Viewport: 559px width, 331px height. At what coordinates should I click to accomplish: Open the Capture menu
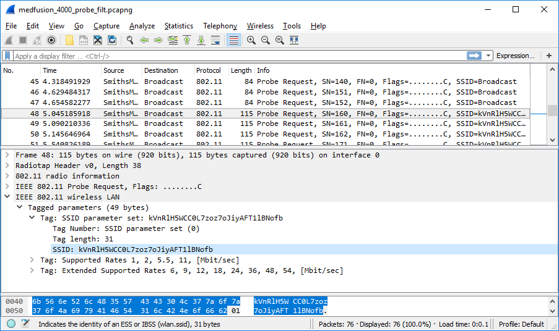(106, 26)
